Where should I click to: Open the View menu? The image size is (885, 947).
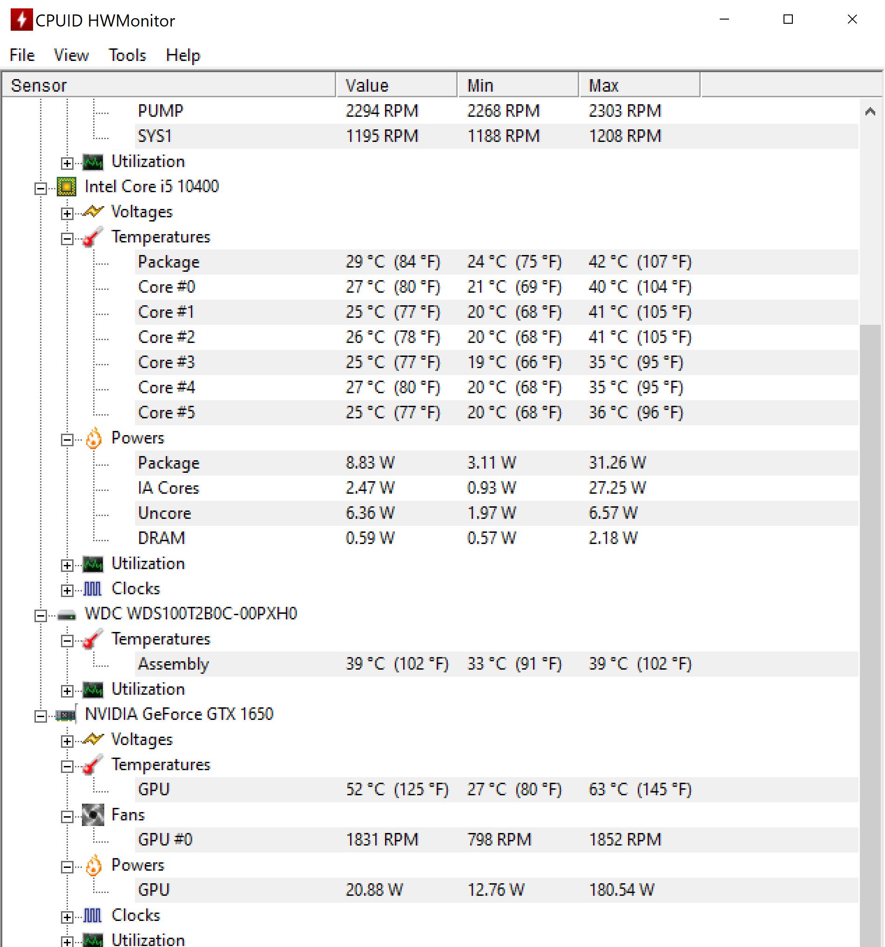pos(72,55)
